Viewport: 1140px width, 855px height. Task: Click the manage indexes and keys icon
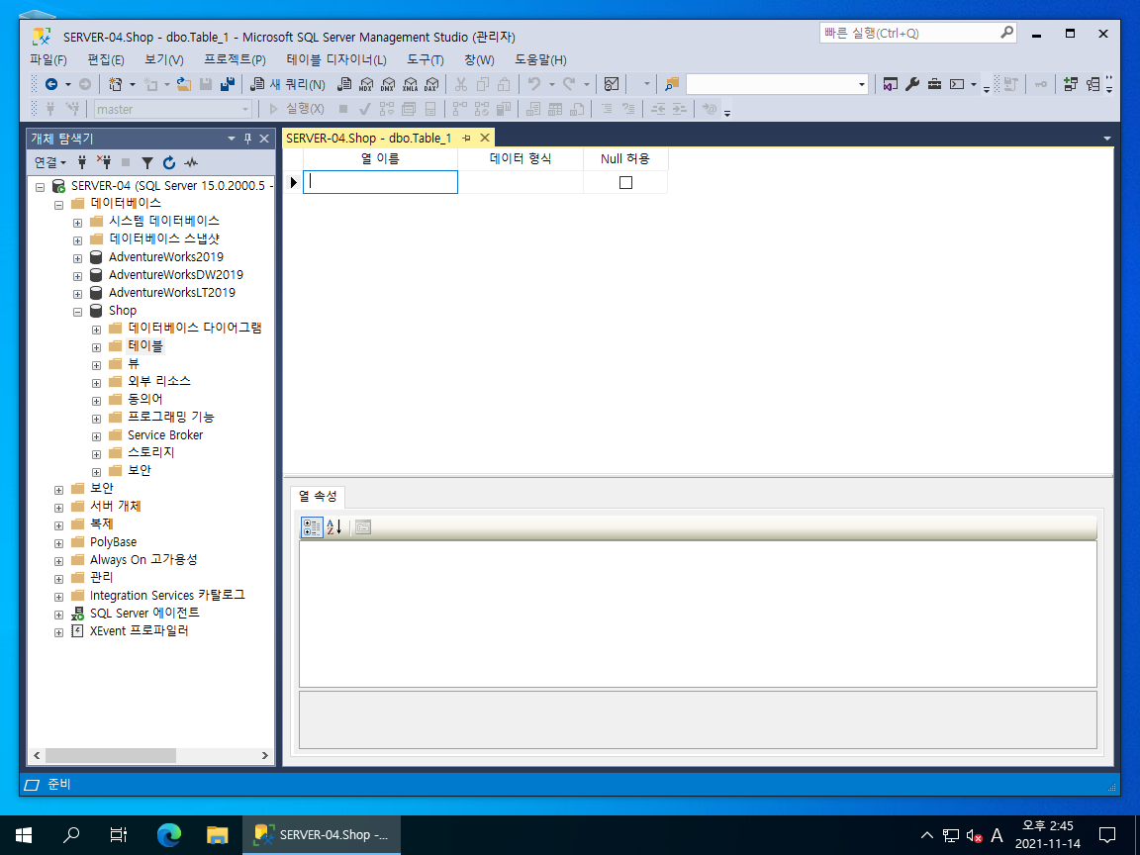point(1092,84)
